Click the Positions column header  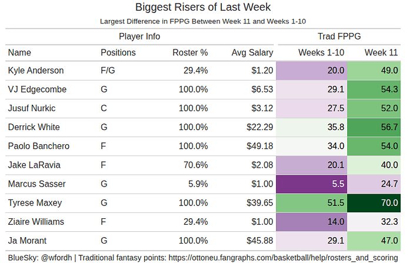click(x=118, y=52)
